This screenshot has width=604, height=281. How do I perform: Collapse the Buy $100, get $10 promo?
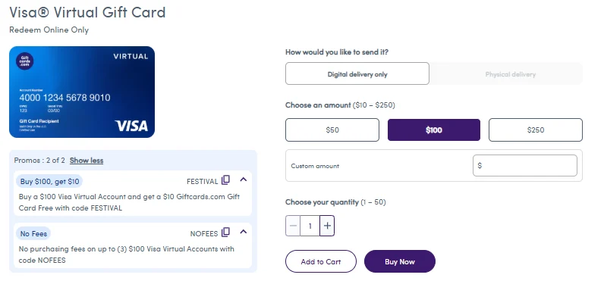(243, 180)
